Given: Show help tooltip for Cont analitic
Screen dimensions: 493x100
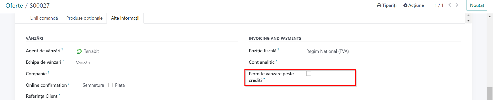Looking at the screenshot, I should [x=276, y=61].
